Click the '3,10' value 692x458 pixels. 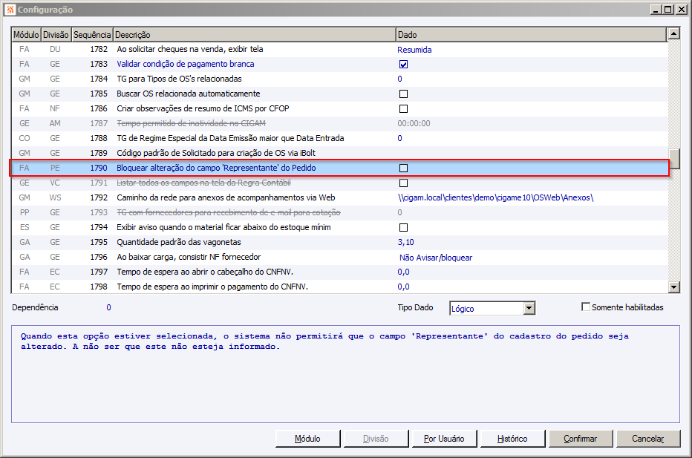(x=405, y=242)
